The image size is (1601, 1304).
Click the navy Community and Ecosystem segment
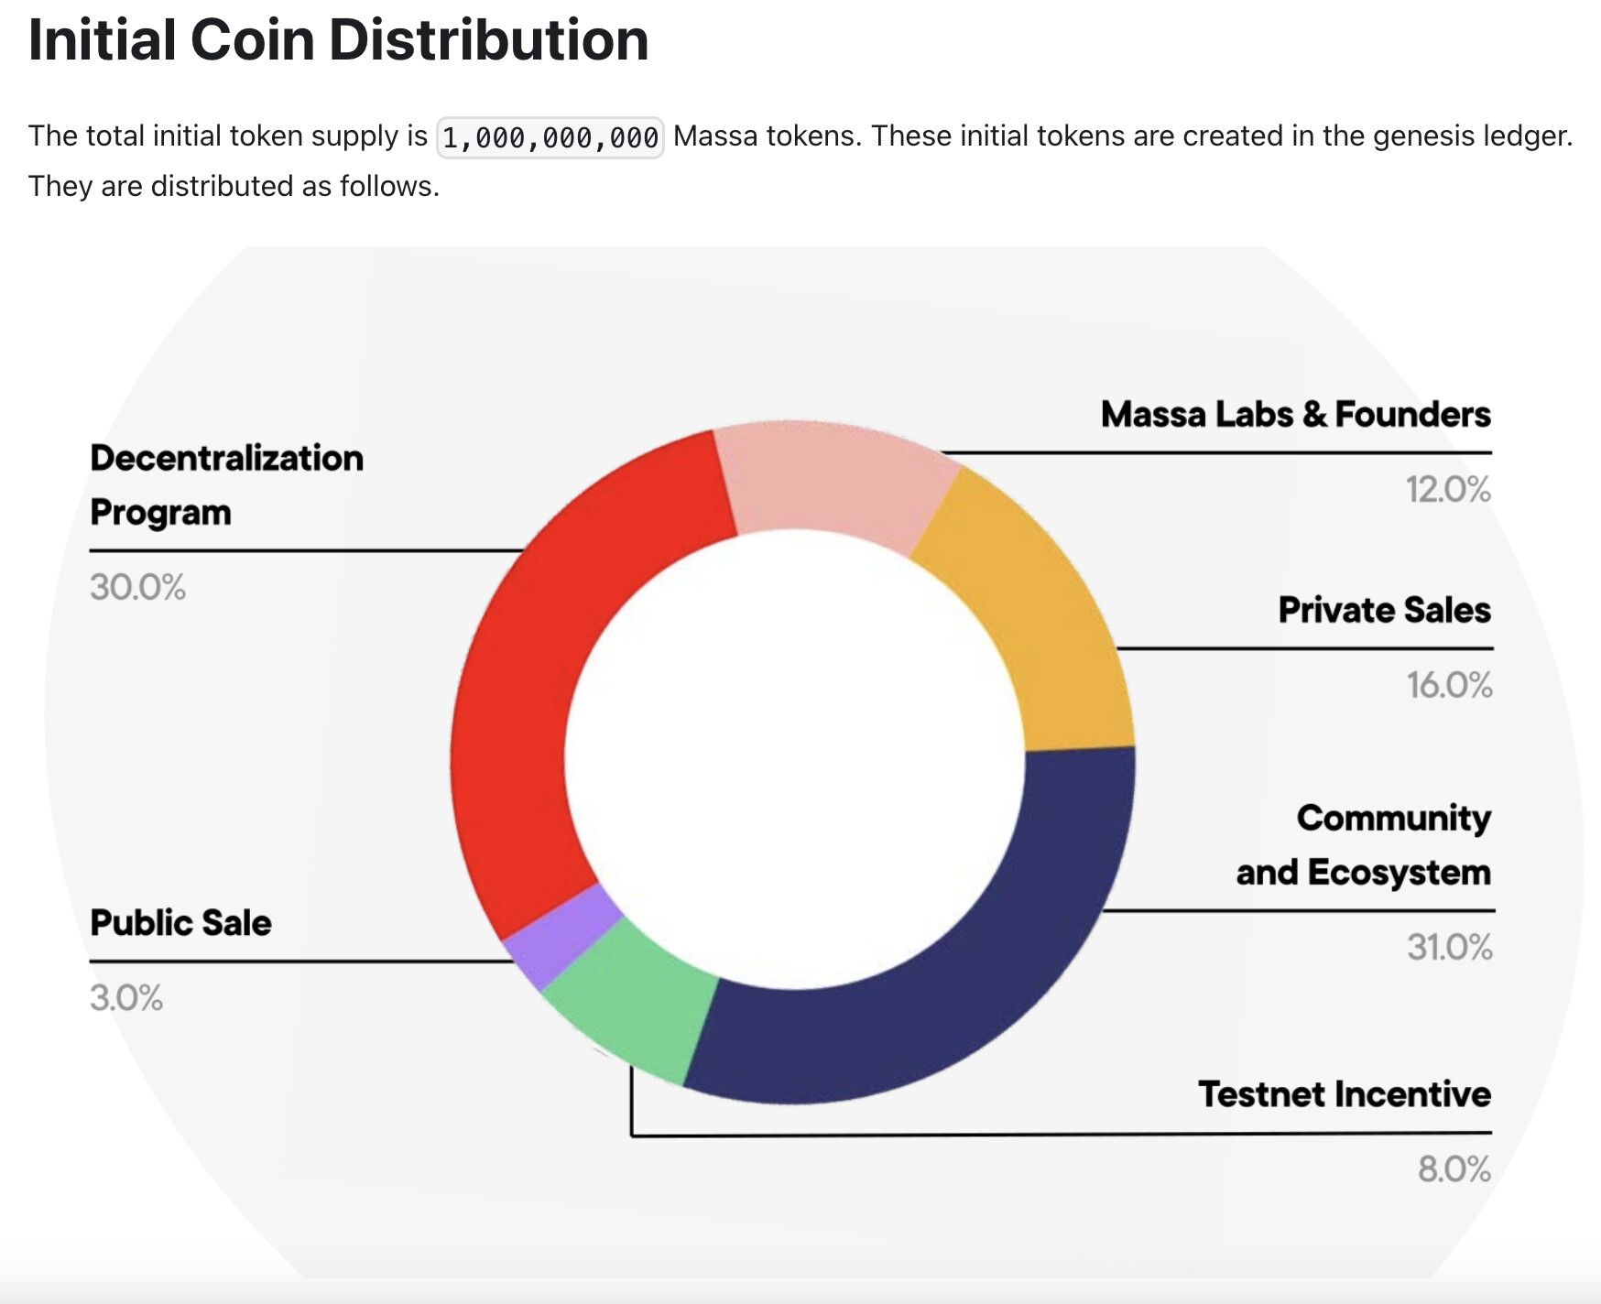tap(962, 971)
